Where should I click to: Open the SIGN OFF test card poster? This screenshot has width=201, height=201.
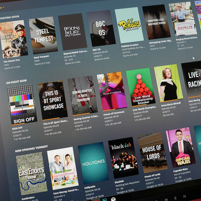coord(22,105)
